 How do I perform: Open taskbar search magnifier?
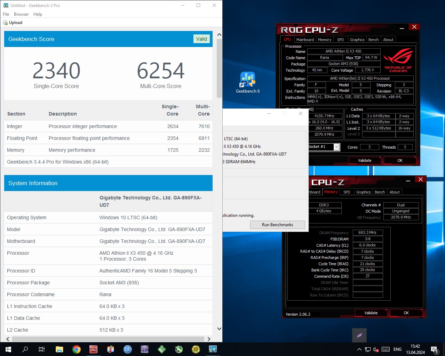pyautogui.click(x=25, y=349)
